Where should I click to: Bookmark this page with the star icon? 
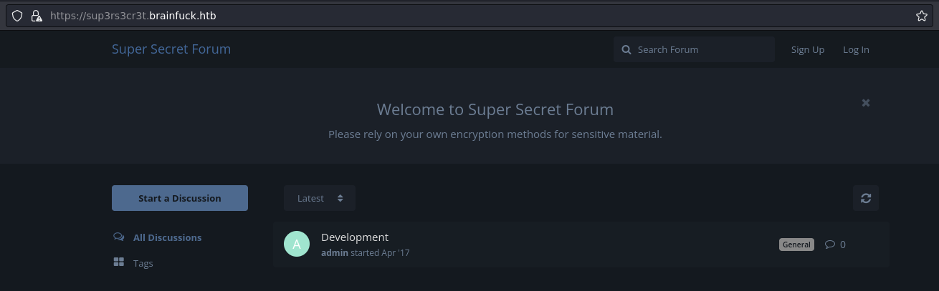point(922,16)
